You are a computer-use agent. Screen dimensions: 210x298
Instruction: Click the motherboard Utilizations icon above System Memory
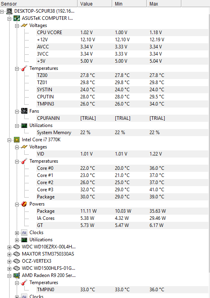coord(24,126)
